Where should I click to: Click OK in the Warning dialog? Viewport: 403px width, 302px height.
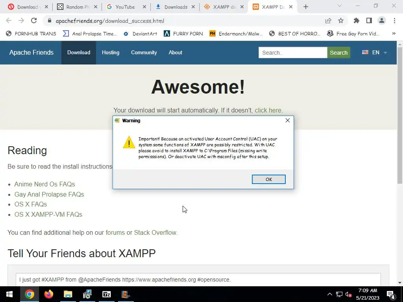(268, 179)
